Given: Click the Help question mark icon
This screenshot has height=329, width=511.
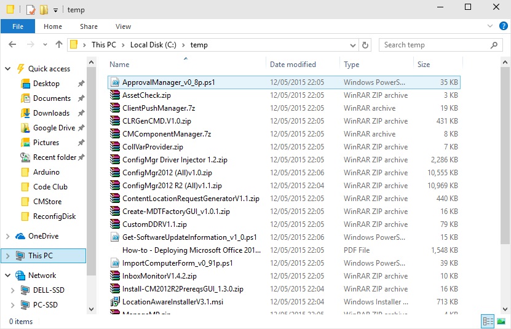Looking at the screenshot, I should click(x=503, y=26).
